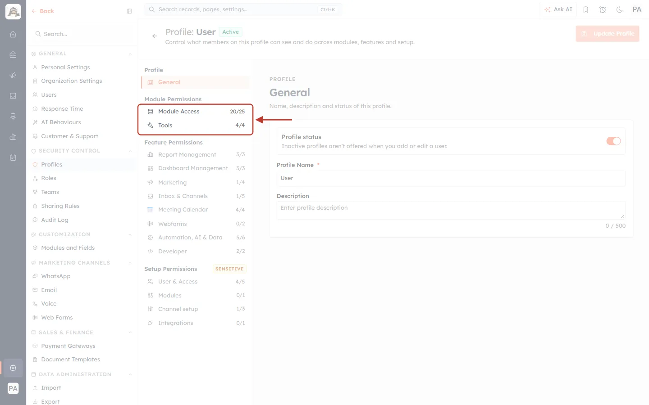Focus the settings sidebar Search field
649x405 pixels.
[82, 34]
